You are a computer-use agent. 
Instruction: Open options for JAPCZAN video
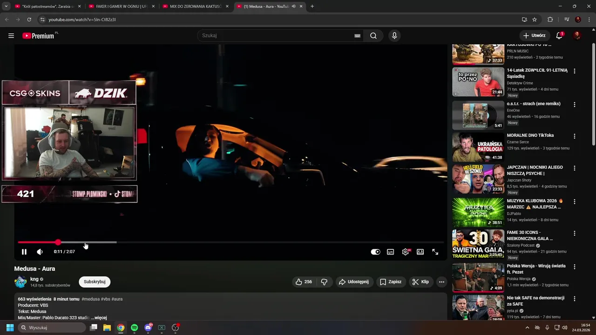point(575,168)
